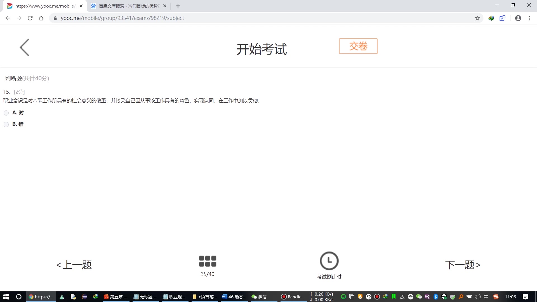Go to previous question 上一题
This screenshot has height=302, width=537.
pos(74,265)
